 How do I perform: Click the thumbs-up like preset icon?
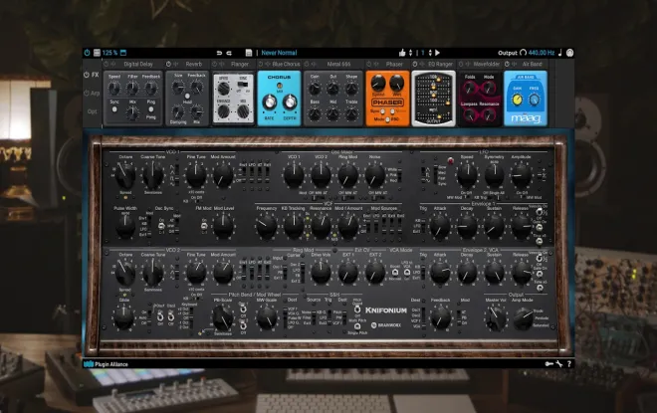coord(402,53)
